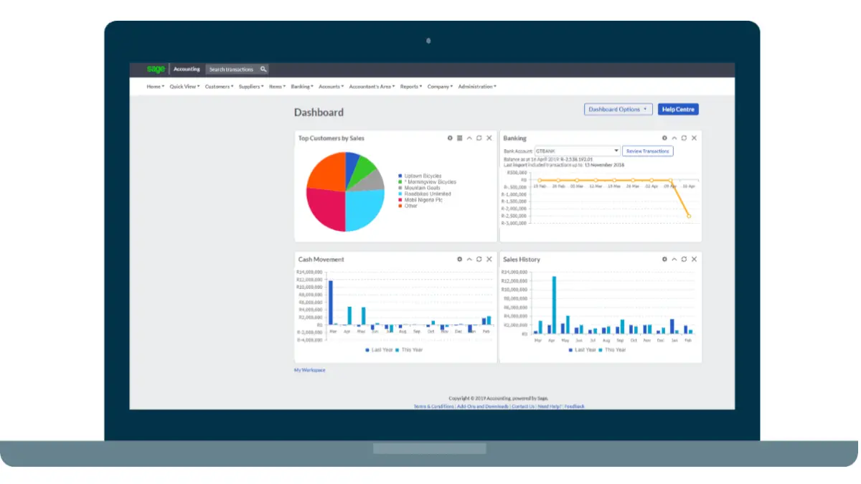Image resolution: width=861 pixels, height=484 pixels.
Task: Open the My Workspace link
Action: coord(309,369)
